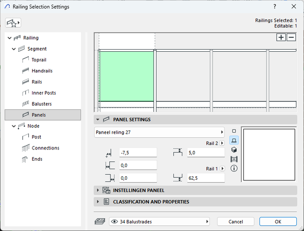Choose the 2D symbol preview icon
This screenshot has height=231, width=304.
(234, 131)
